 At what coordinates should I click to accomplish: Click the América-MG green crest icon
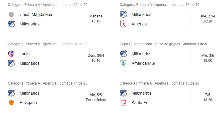tap(123, 63)
